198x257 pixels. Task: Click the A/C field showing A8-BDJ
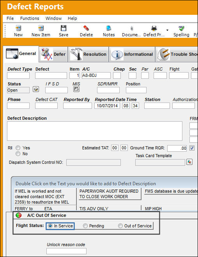[96, 76]
